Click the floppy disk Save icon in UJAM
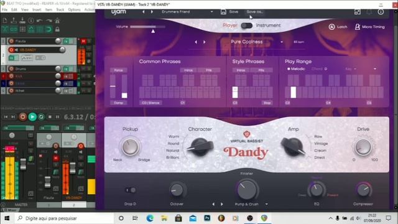The width and height of the screenshot is (398, 224). (223, 12)
